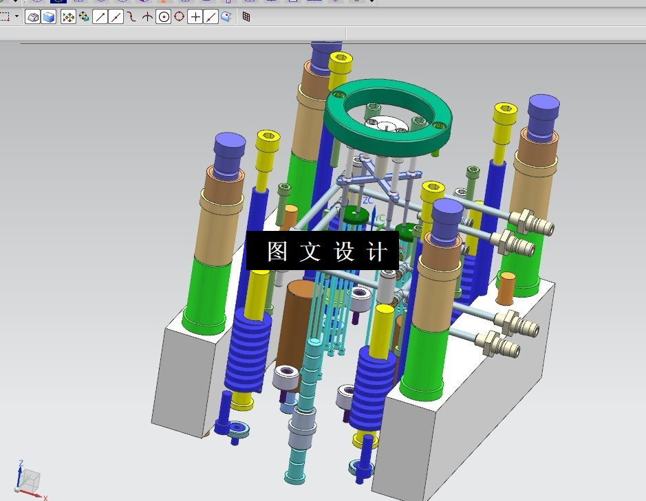
Task: Click the view triad orientation cube
Action: point(30,480)
